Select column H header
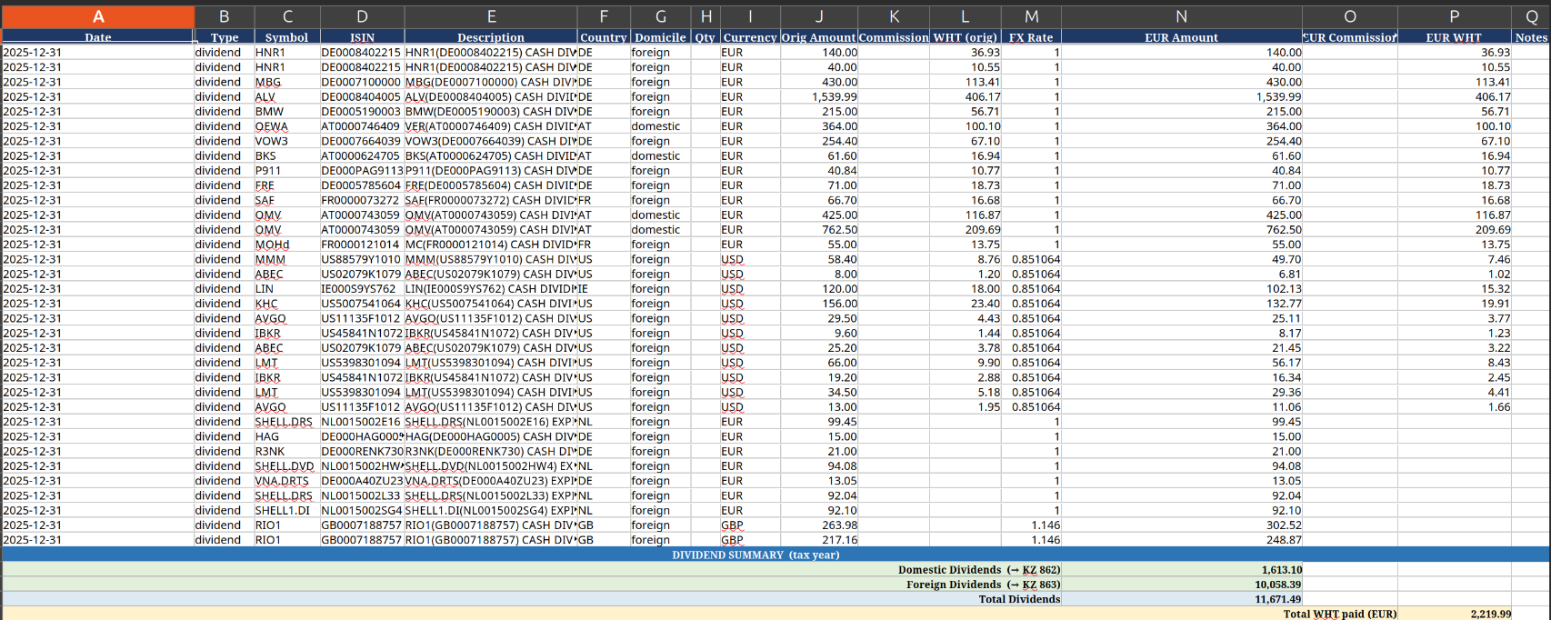This screenshot has width=1551, height=620. (x=705, y=16)
